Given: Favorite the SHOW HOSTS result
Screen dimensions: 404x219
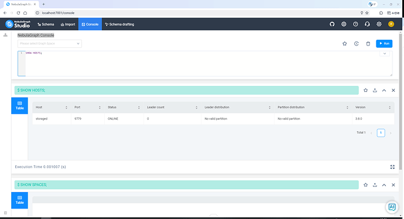Looking at the screenshot, I should tap(365, 90).
